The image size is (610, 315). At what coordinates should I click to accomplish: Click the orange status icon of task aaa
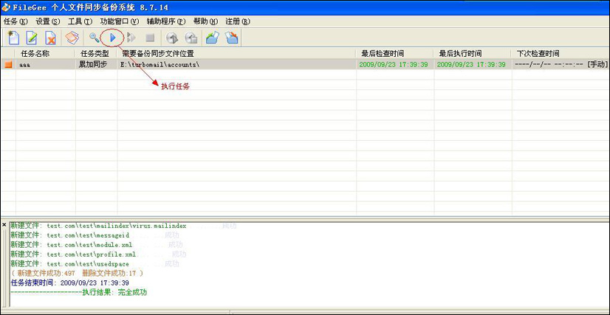click(x=9, y=65)
